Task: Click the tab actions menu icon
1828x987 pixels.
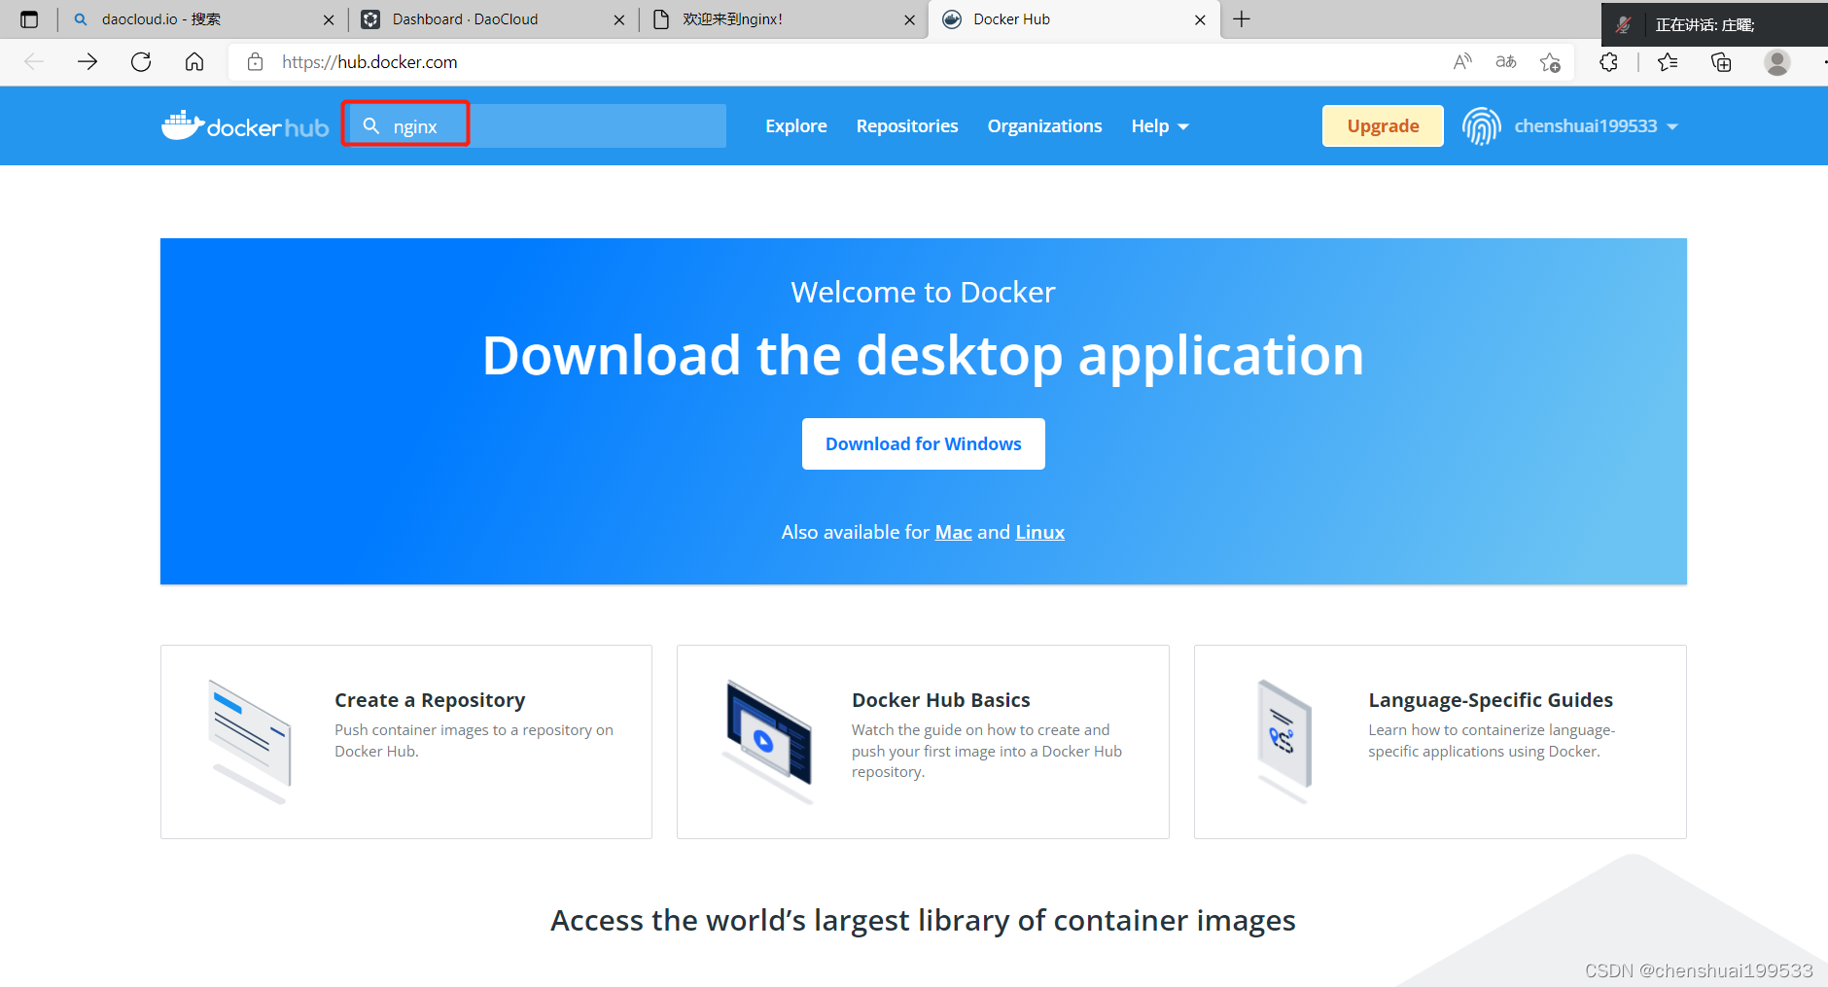Action: [29, 19]
